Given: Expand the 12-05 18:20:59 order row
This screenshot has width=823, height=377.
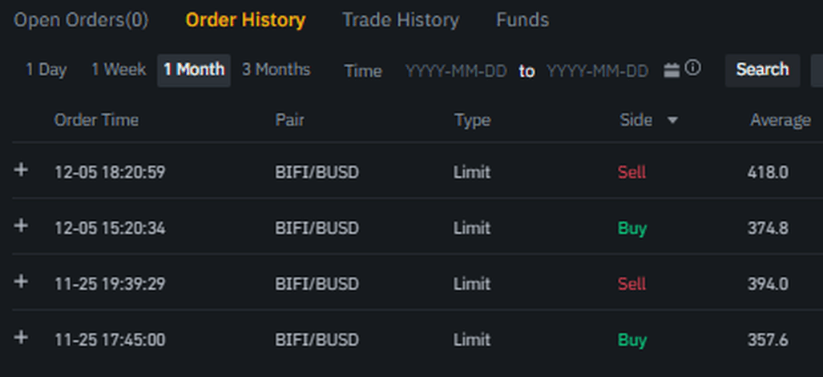Looking at the screenshot, I should pyautogui.click(x=22, y=170).
